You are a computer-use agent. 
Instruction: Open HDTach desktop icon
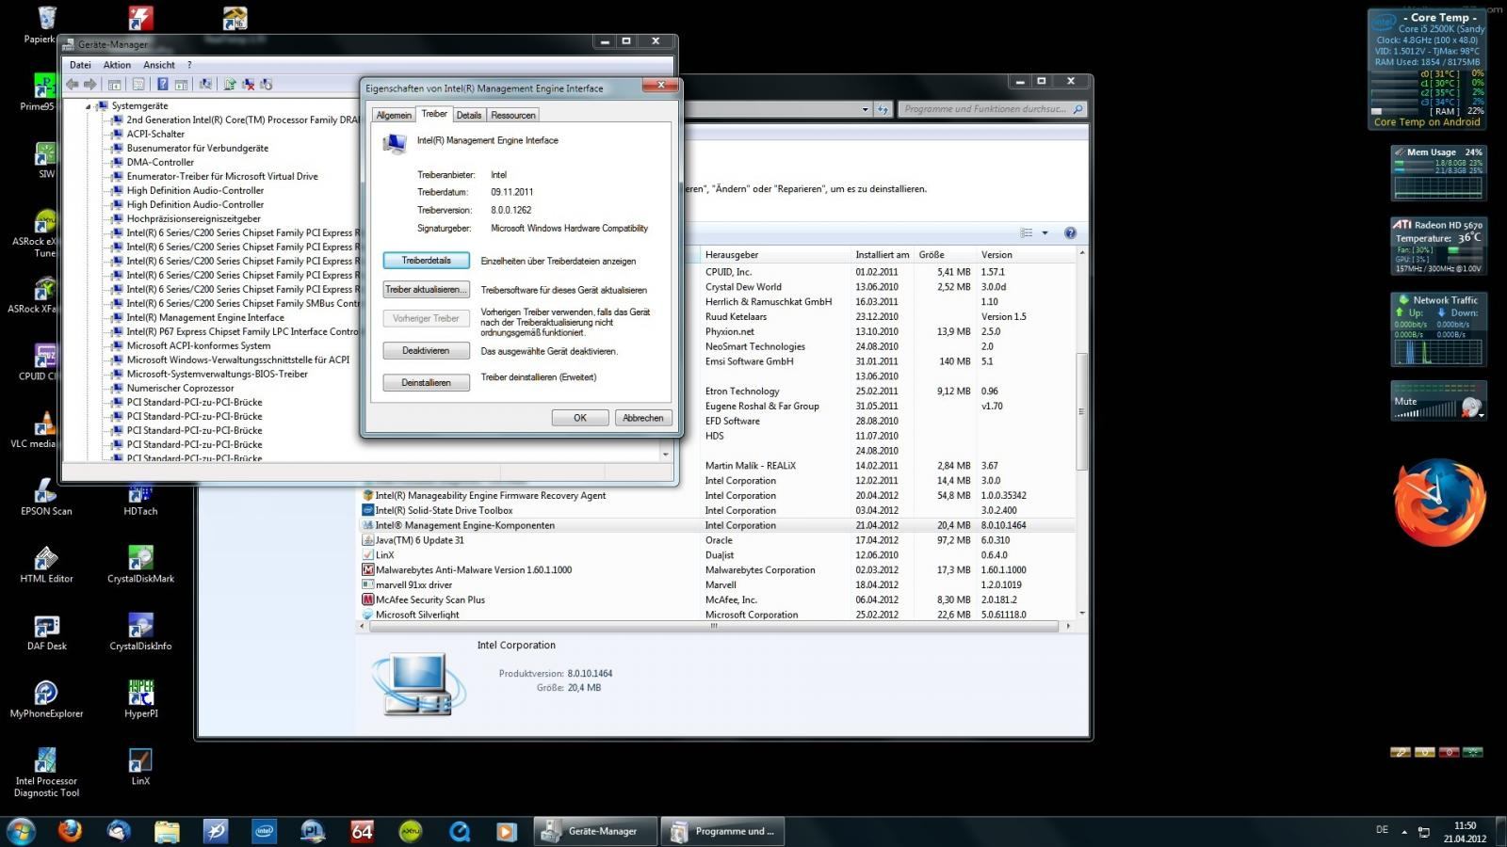point(140,501)
